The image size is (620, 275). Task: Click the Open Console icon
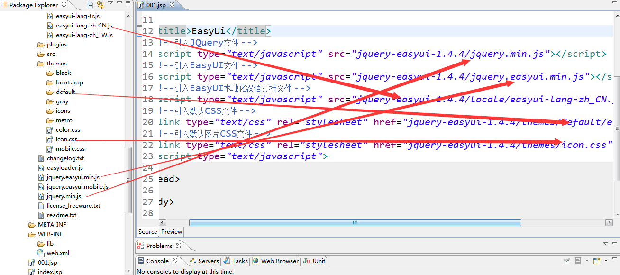pos(596,261)
